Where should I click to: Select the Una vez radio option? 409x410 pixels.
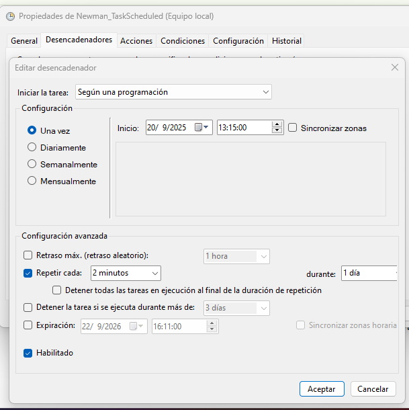point(32,130)
